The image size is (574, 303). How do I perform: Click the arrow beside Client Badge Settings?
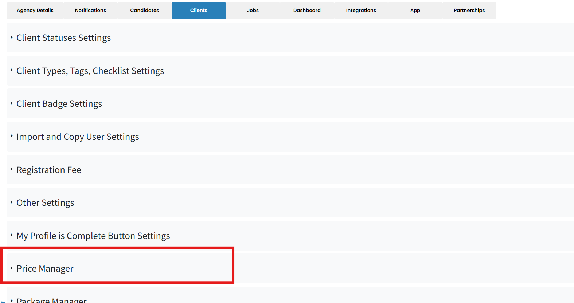[12, 103]
